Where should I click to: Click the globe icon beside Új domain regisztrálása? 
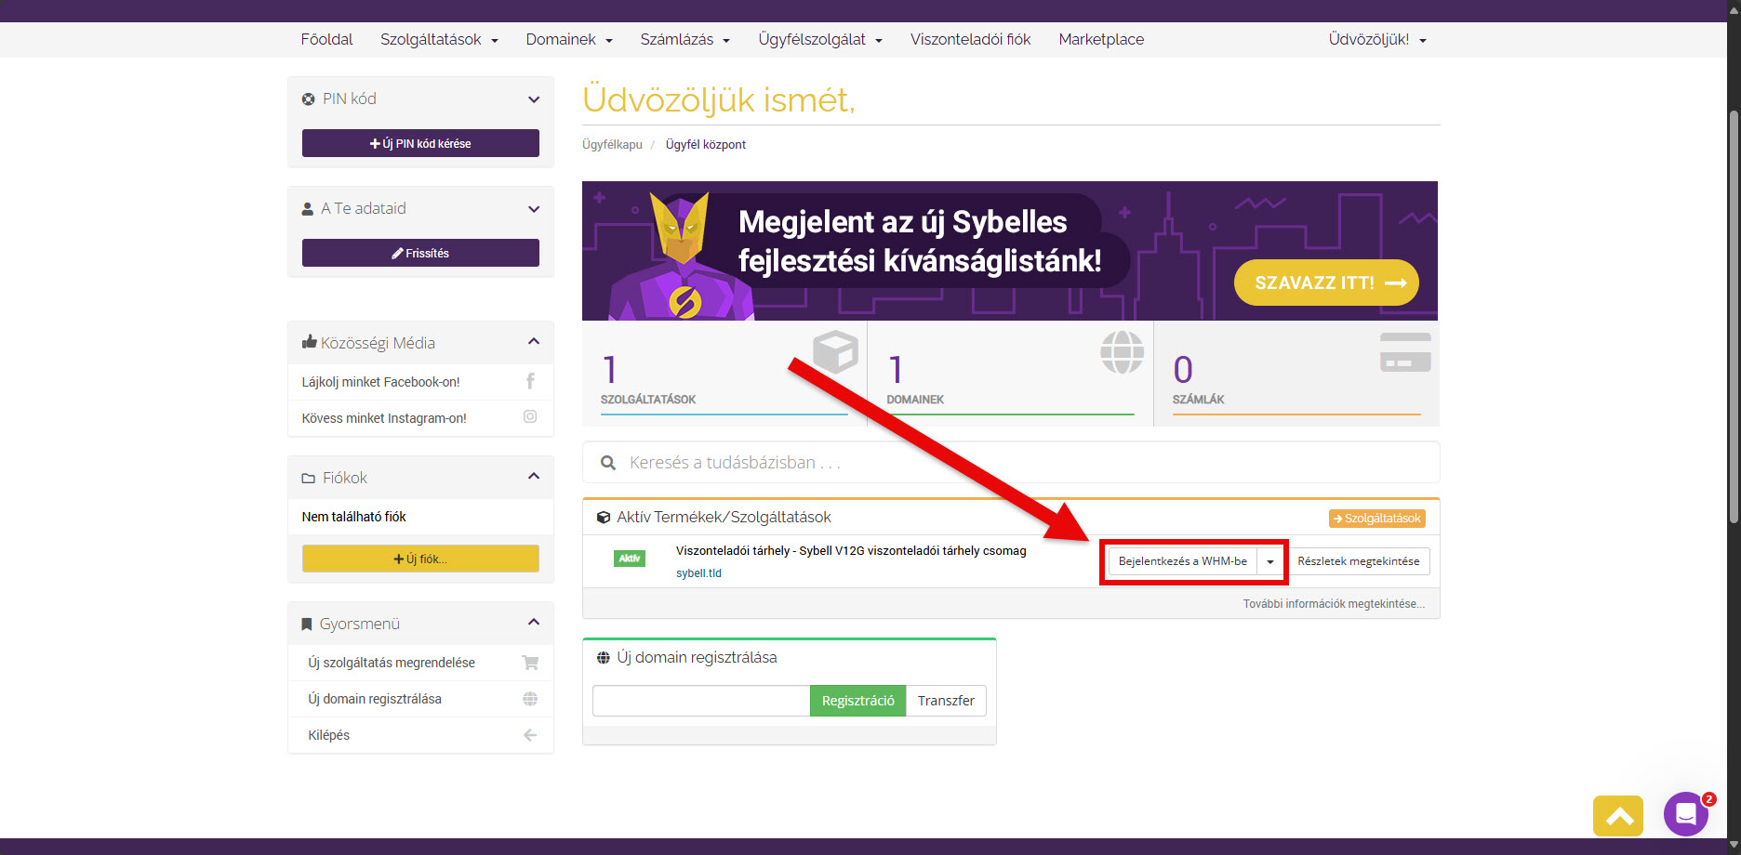pos(530,699)
